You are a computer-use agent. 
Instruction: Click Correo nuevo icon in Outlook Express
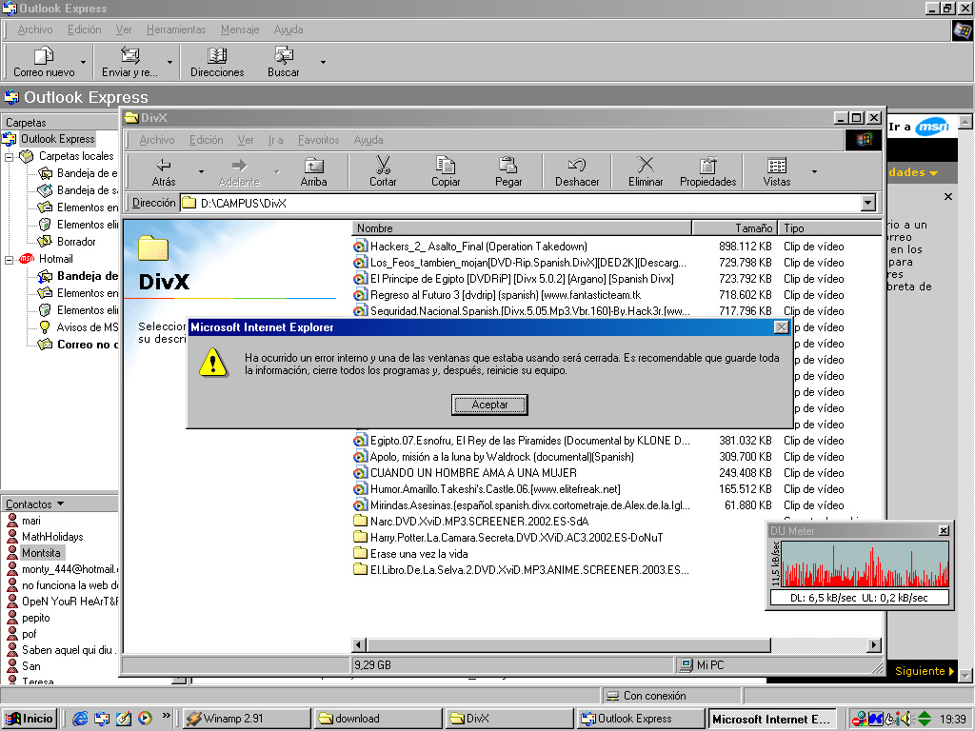(43, 56)
